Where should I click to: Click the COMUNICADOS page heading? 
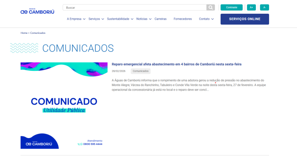point(78,48)
